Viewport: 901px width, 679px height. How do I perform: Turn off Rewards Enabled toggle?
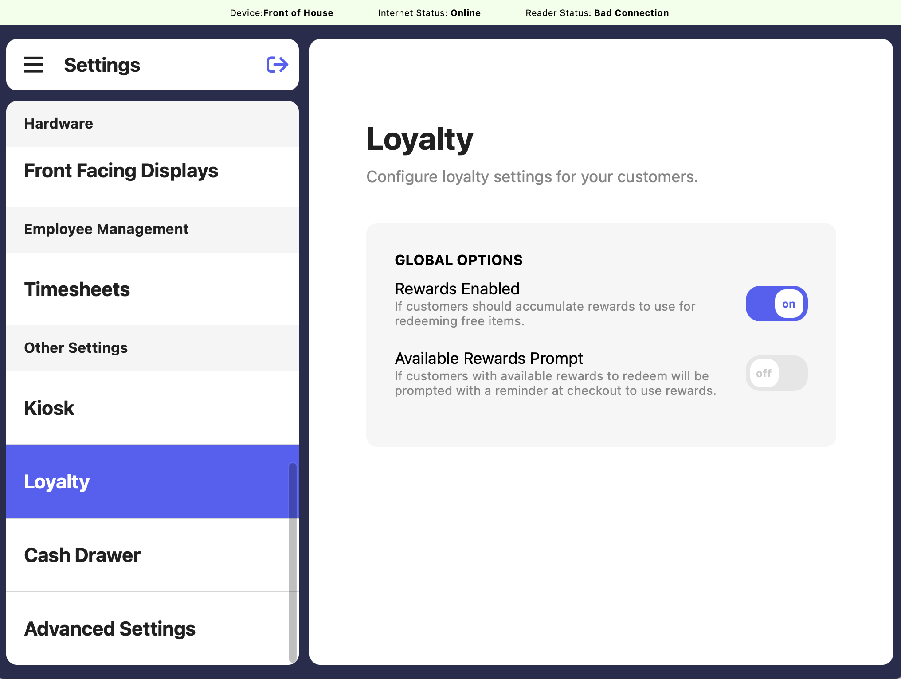(x=776, y=304)
